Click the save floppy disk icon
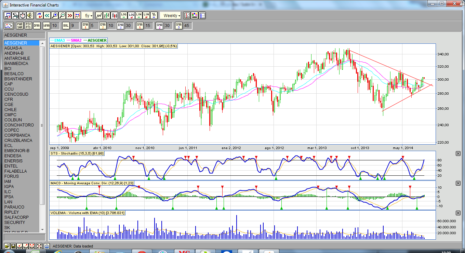 coord(13,246)
